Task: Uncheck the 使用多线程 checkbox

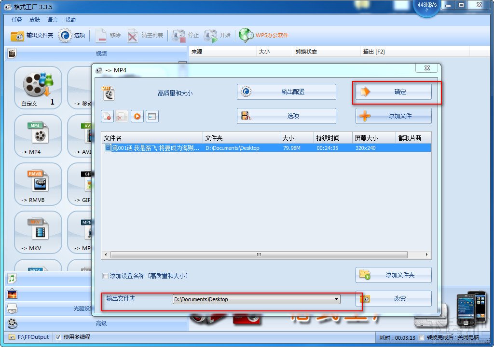Action: tap(59, 337)
